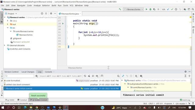195x110 pixels.
Task: Refresh the Git log
Action: click(85, 76)
